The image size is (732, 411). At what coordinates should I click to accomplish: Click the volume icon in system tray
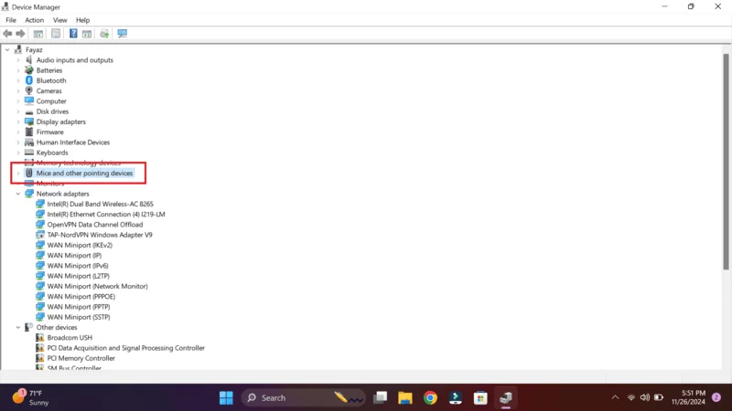pyautogui.click(x=645, y=397)
